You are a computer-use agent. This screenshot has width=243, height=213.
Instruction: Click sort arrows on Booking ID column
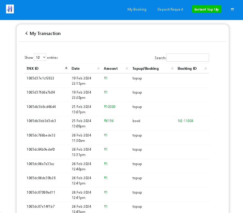coord(206,69)
